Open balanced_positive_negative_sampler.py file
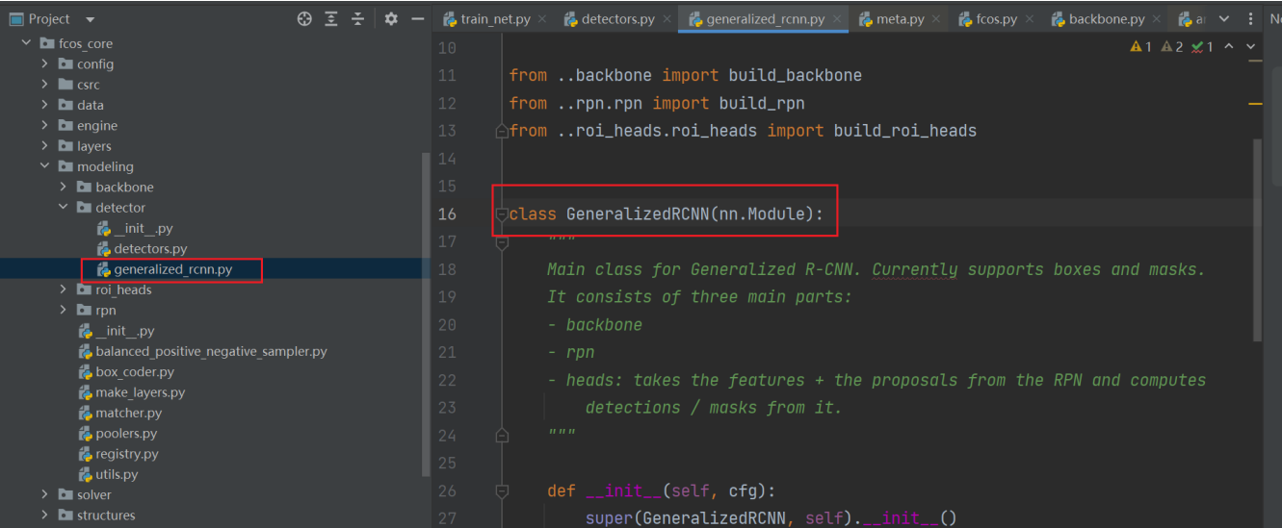The image size is (1282, 528). click(202, 351)
